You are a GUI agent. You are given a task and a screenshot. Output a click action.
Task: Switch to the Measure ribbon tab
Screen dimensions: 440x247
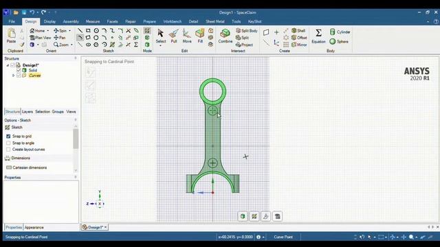[93, 21]
